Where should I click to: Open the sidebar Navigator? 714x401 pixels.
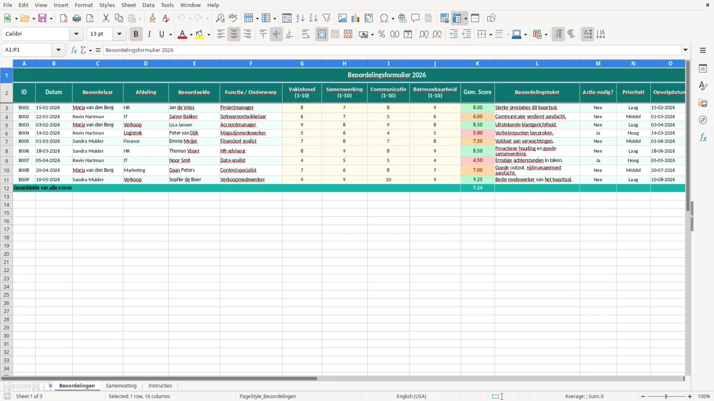703,120
